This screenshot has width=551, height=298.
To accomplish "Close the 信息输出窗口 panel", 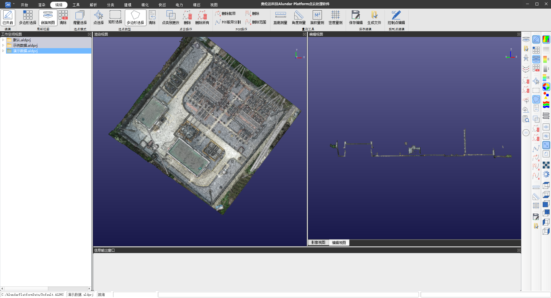I will (519, 250).
